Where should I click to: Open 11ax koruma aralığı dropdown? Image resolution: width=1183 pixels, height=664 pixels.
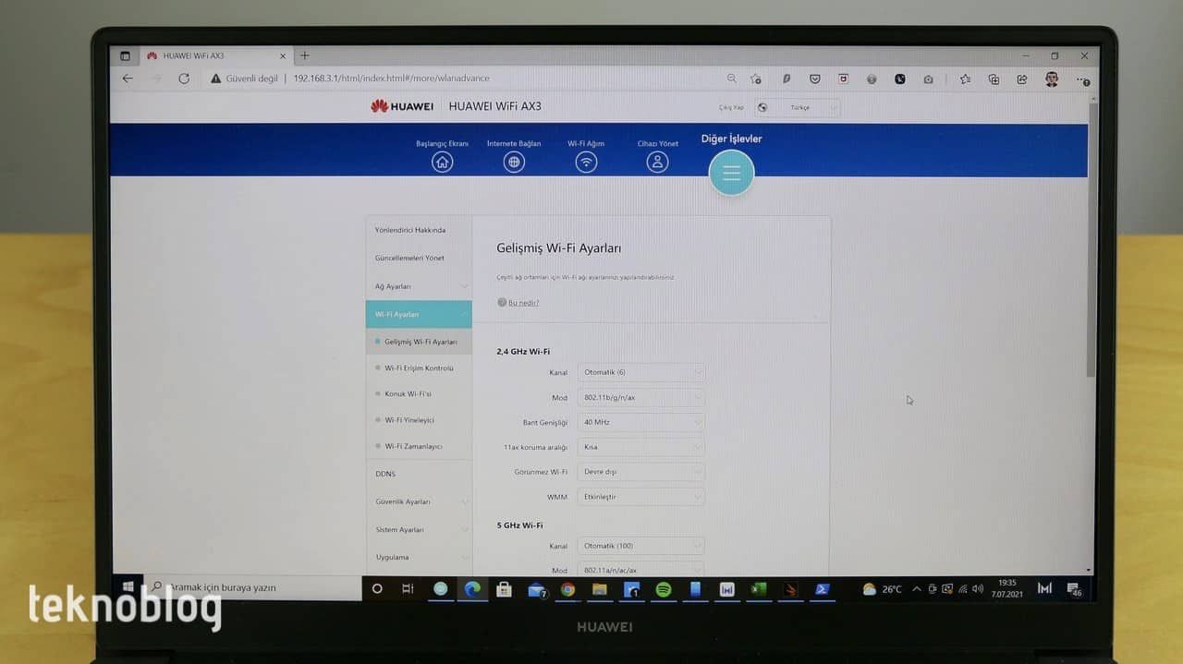(x=640, y=447)
